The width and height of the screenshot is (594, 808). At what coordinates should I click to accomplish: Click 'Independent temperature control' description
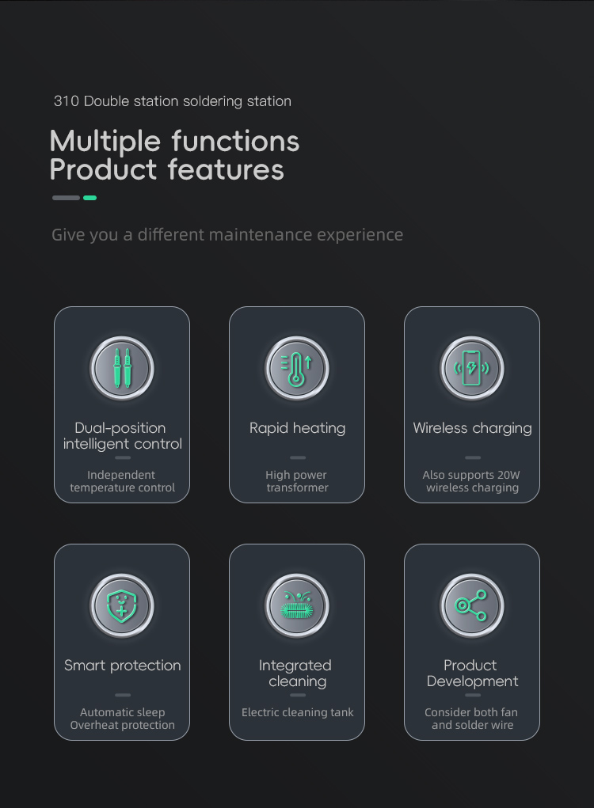(x=122, y=481)
